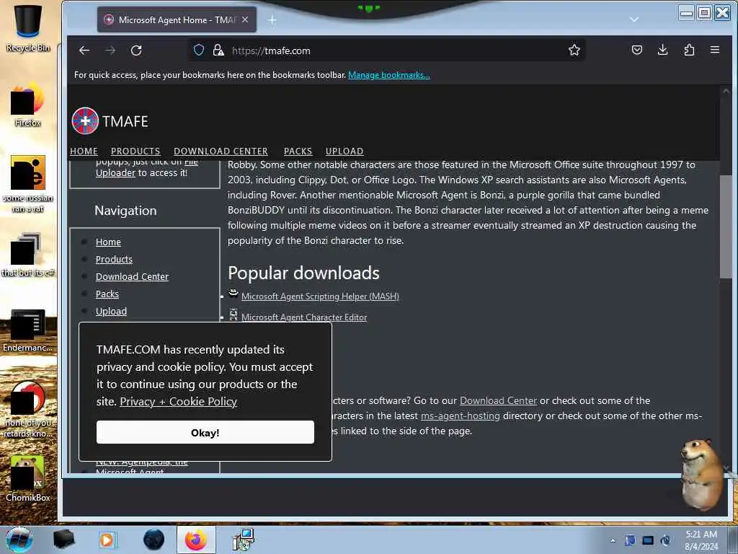Click the Manage bookmarks link
The image size is (738, 554).
click(x=388, y=75)
